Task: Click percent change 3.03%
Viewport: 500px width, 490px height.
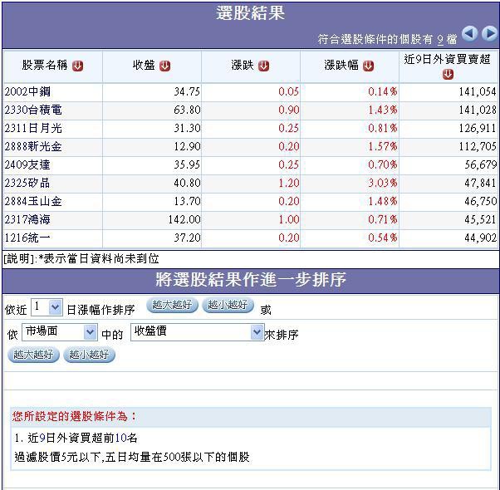Action: click(x=383, y=183)
